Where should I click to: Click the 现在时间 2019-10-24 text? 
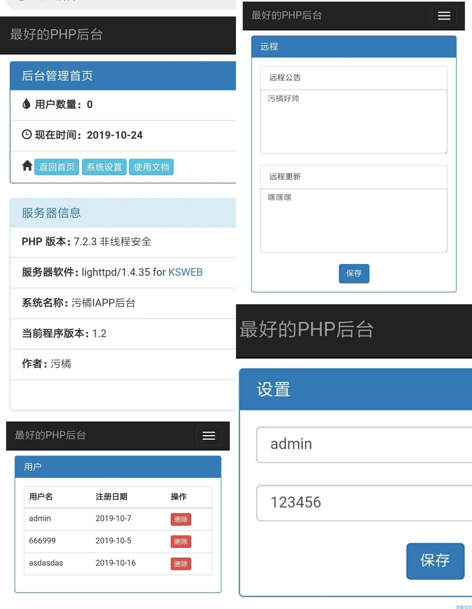[89, 135]
